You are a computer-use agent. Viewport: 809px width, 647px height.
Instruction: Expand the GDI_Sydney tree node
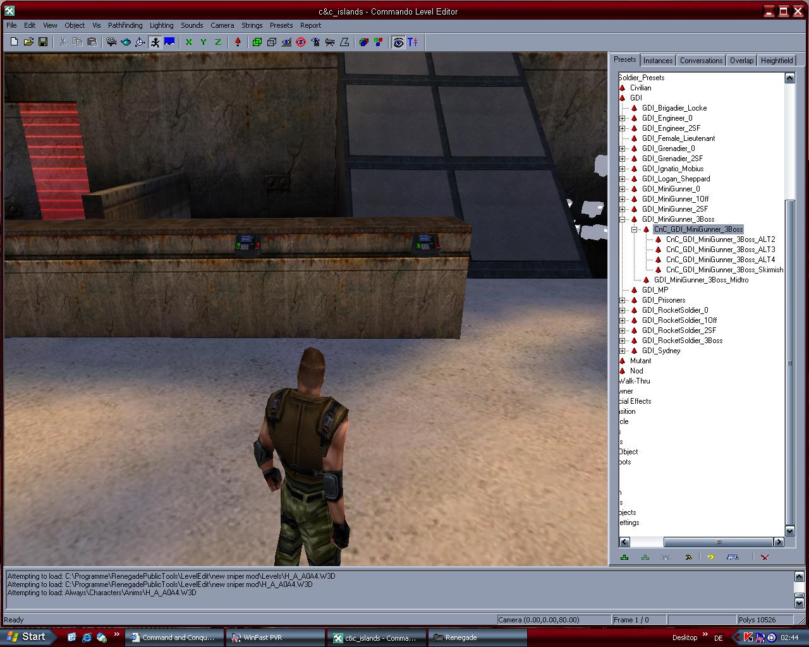(623, 351)
